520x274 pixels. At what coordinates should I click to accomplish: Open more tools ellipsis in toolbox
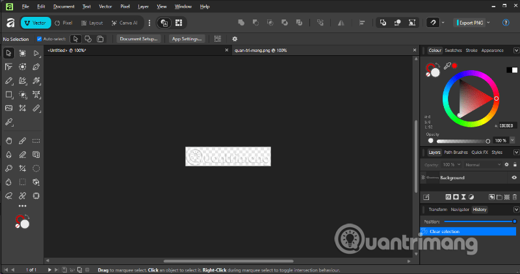click(23, 206)
